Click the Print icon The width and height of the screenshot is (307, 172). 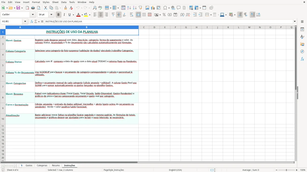pyautogui.click(x=33, y=8)
